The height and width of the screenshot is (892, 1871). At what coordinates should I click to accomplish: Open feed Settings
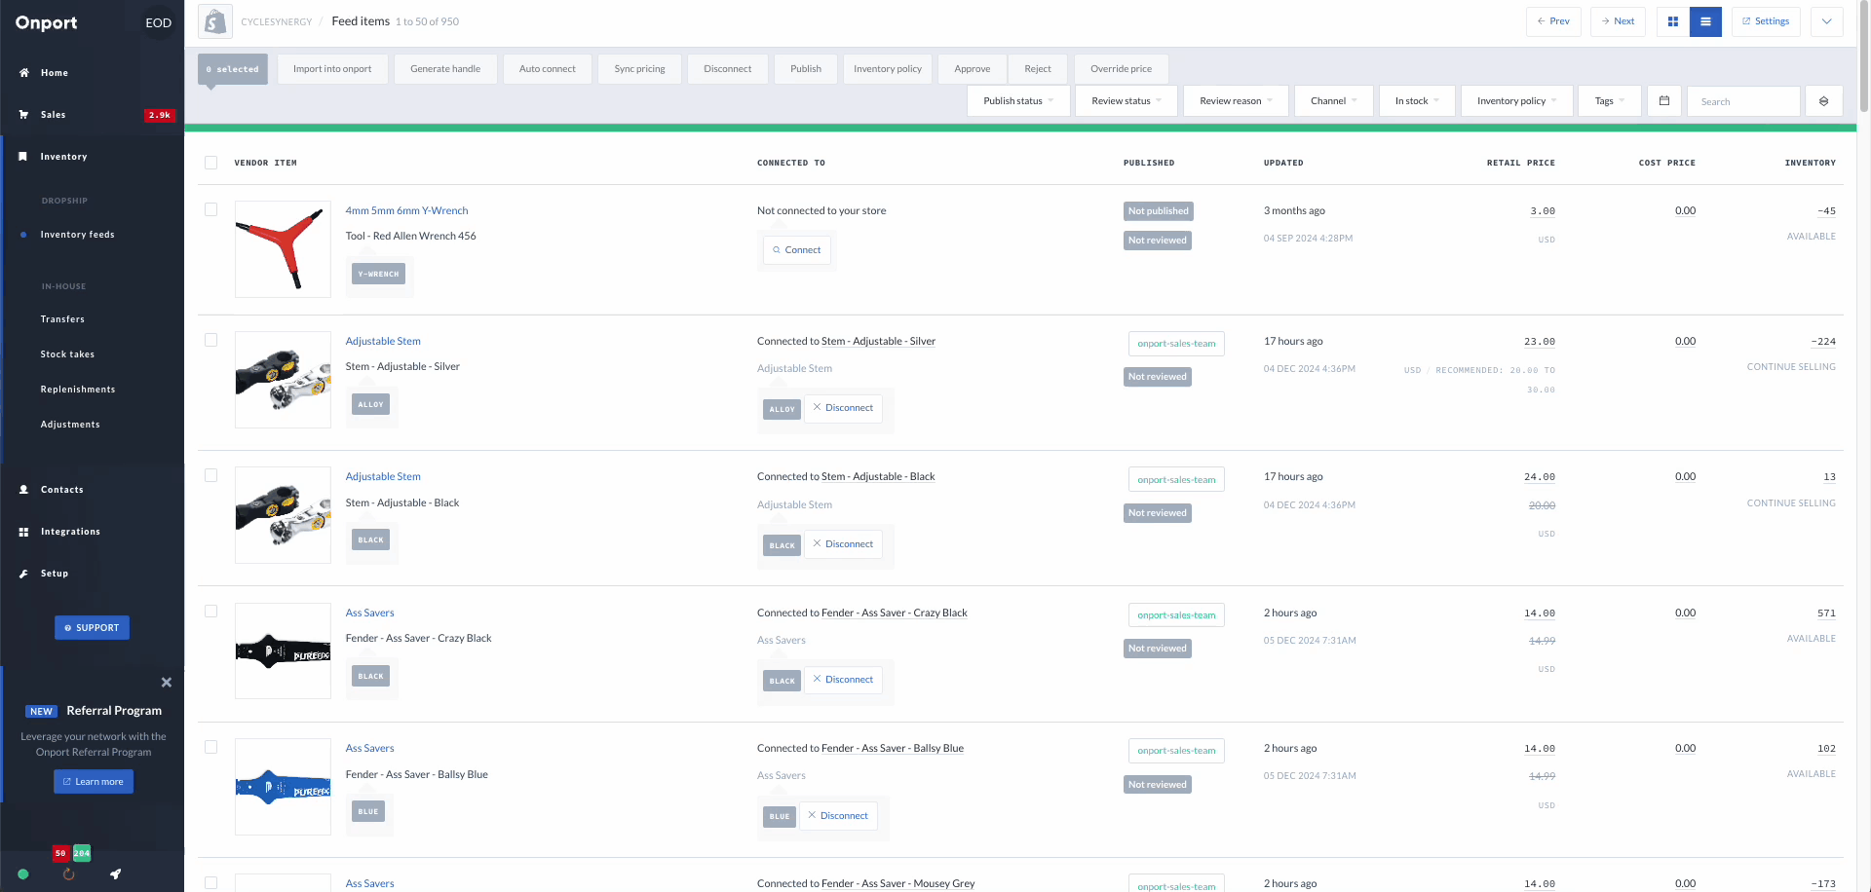[1766, 21]
